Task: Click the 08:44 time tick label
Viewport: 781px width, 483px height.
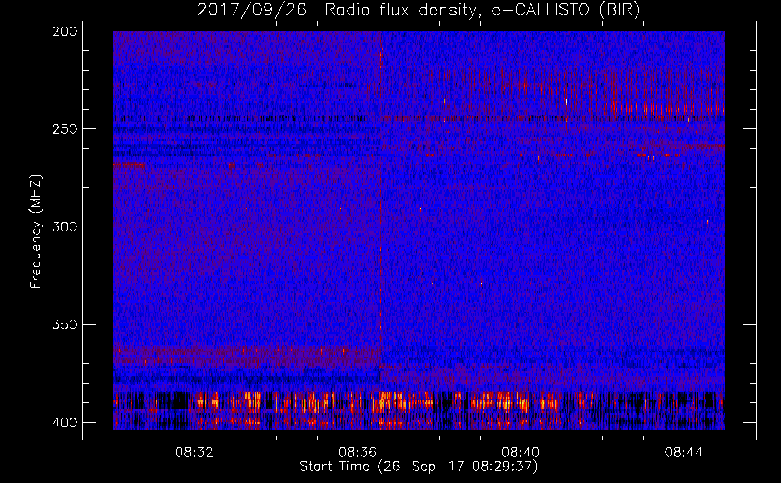Action: 684,453
